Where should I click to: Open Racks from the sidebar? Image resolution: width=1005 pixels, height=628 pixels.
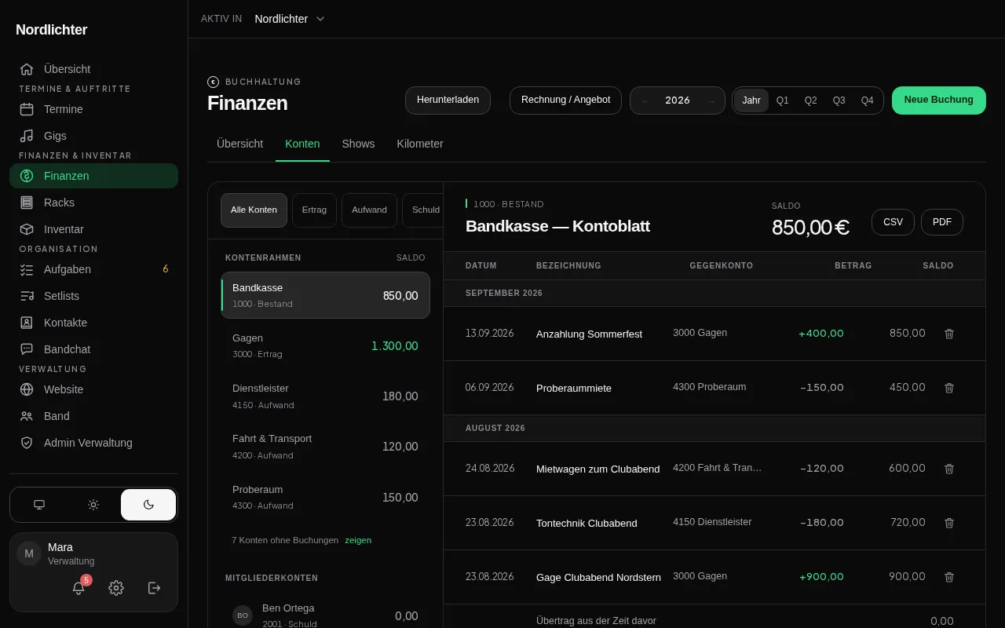[94, 203]
